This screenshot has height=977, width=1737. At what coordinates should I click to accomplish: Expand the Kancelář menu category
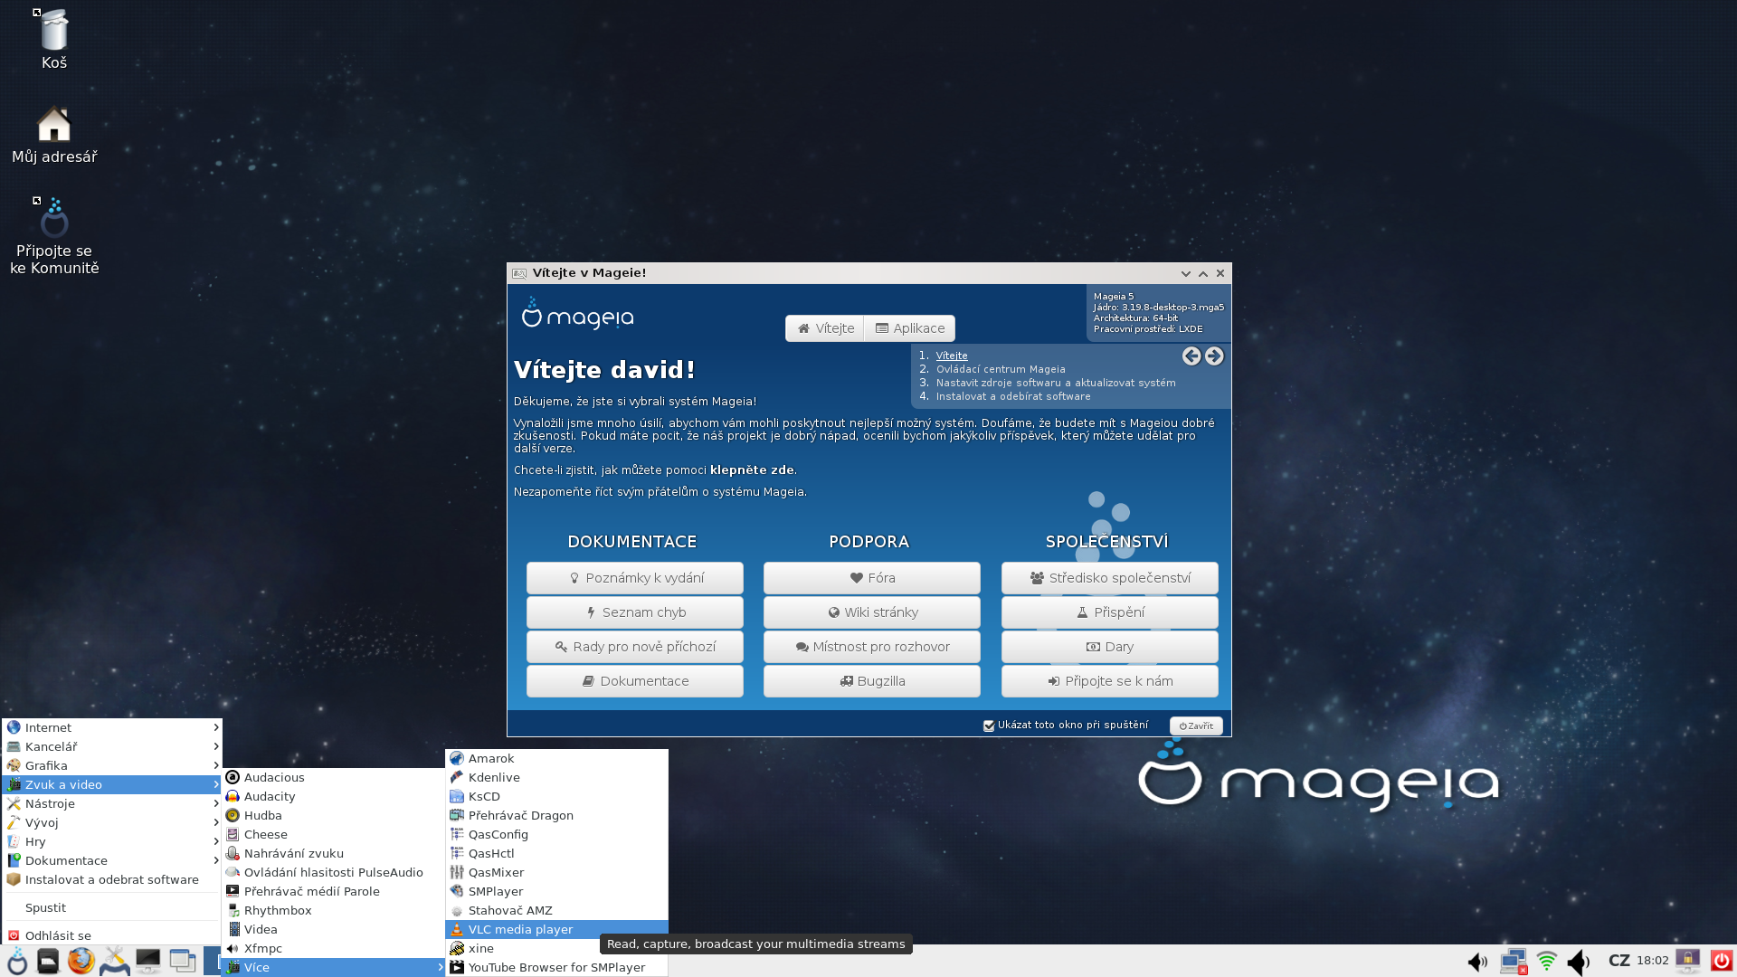[x=112, y=746]
